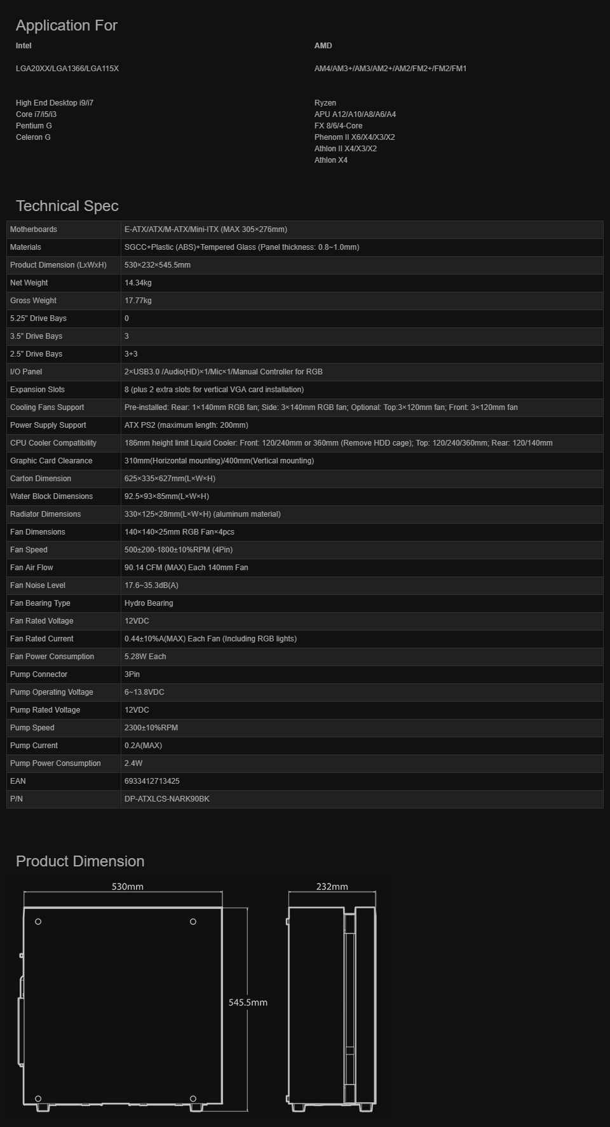Click the I/O Panel row label
The image size is (610, 1127).
click(x=26, y=372)
